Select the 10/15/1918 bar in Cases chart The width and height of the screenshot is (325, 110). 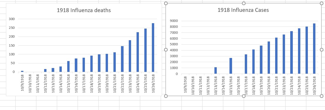click(x=231, y=66)
